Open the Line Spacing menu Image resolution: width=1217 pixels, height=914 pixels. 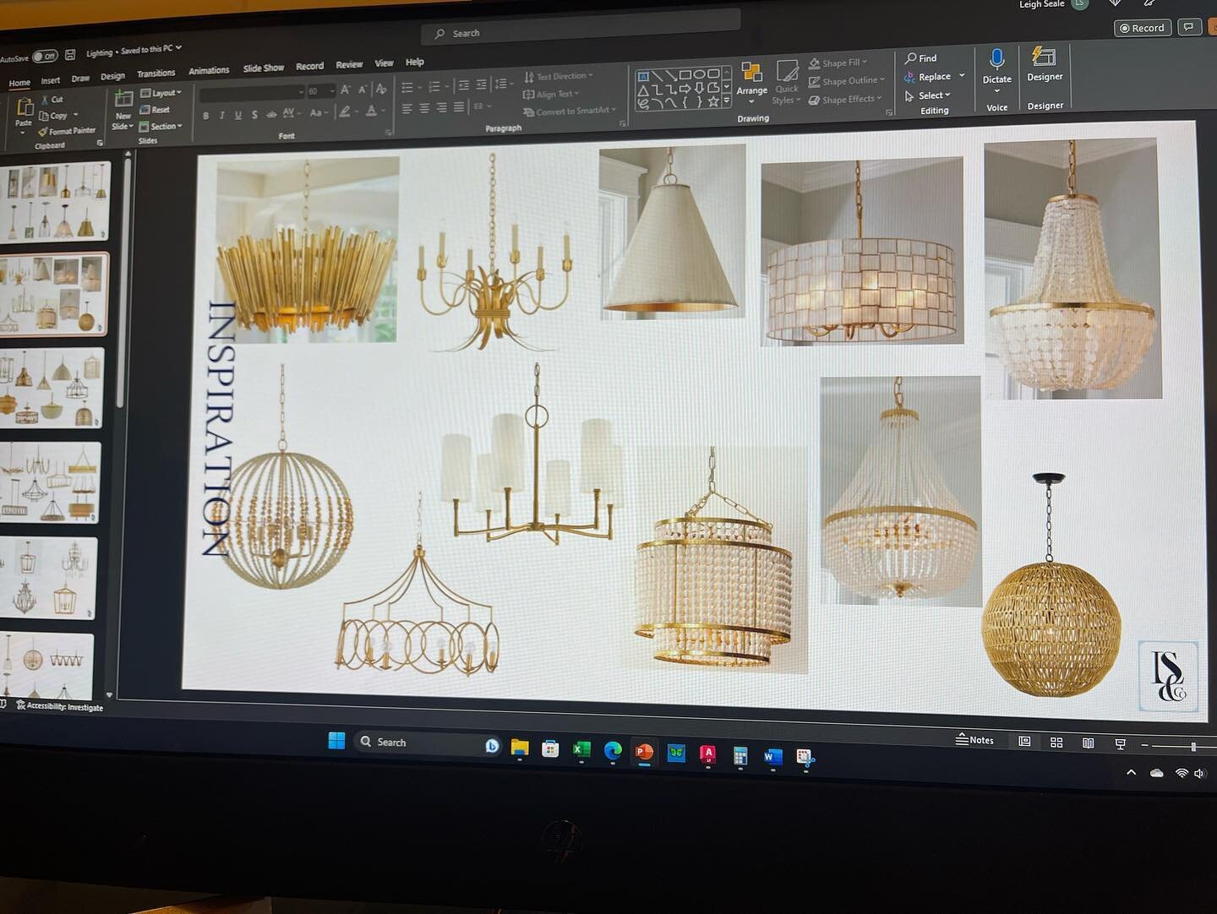[x=503, y=84]
